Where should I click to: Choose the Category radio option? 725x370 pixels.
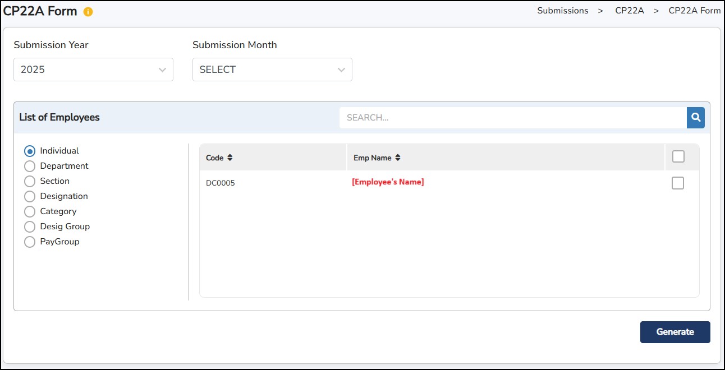[30, 212]
